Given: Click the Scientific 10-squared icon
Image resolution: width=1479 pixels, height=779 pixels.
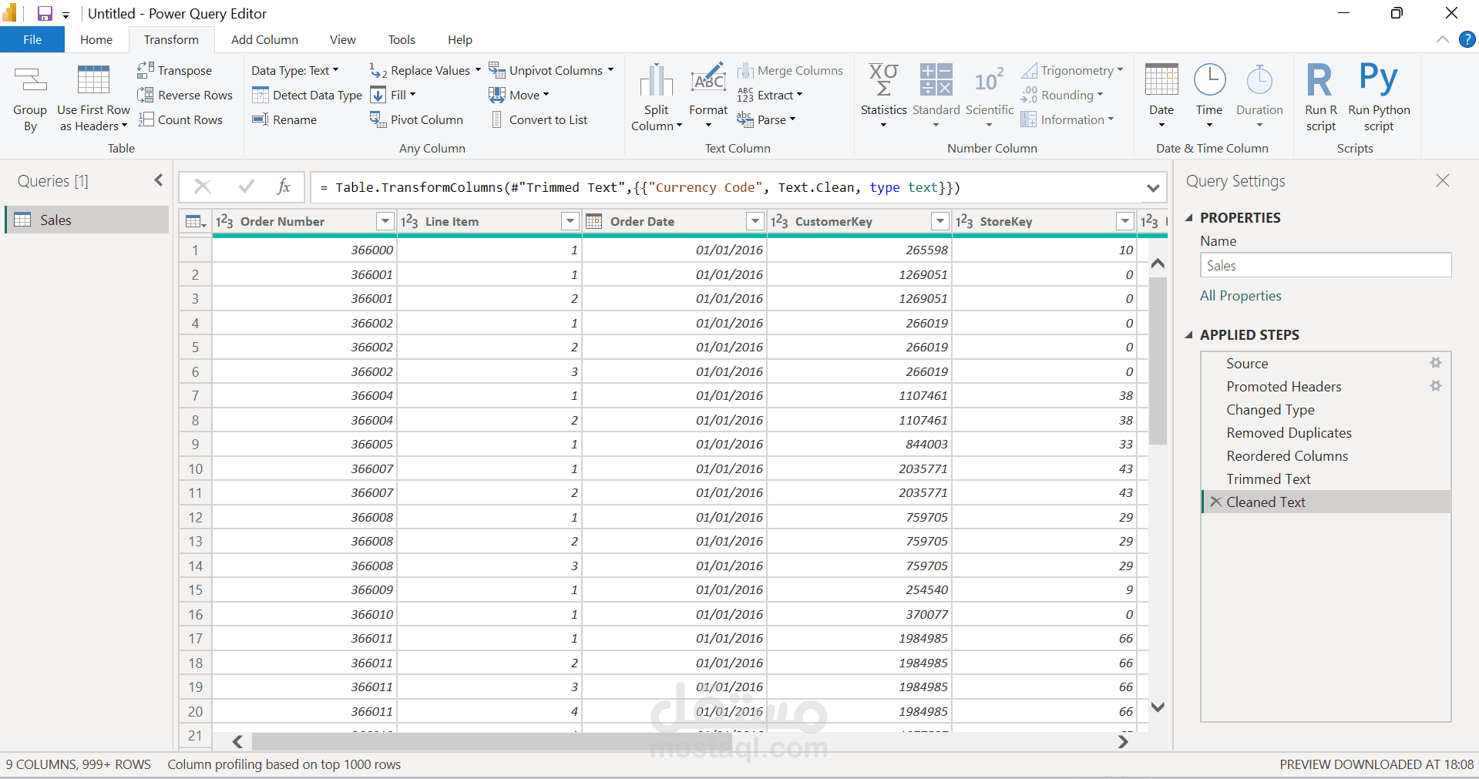Looking at the screenshot, I should (990, 80).
